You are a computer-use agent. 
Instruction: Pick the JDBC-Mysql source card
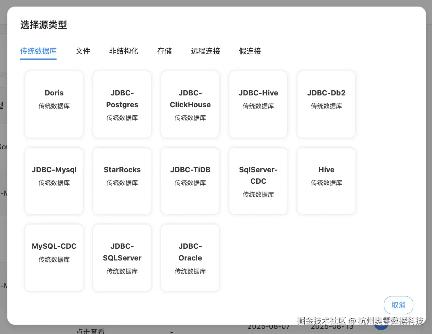click(54, 181)
